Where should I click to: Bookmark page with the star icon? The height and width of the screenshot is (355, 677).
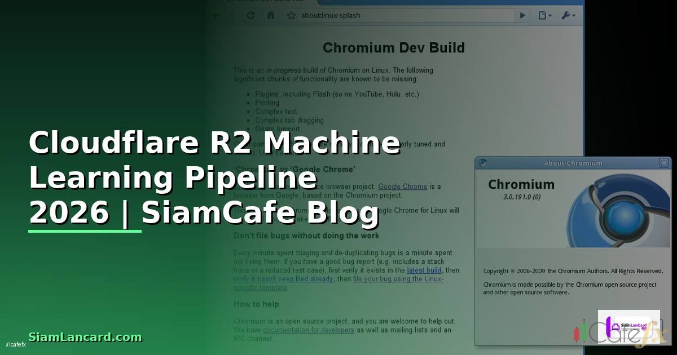[291, 15]
